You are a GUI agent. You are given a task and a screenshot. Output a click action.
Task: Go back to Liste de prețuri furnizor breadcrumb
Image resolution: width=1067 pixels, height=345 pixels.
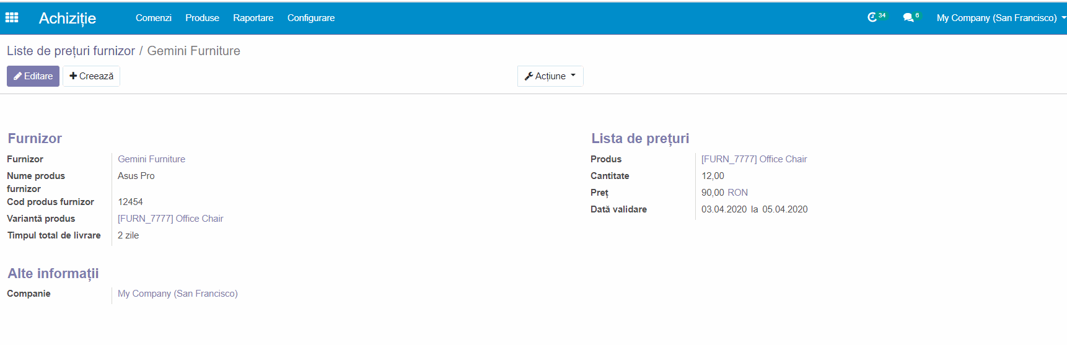click(x=71, y=51)
